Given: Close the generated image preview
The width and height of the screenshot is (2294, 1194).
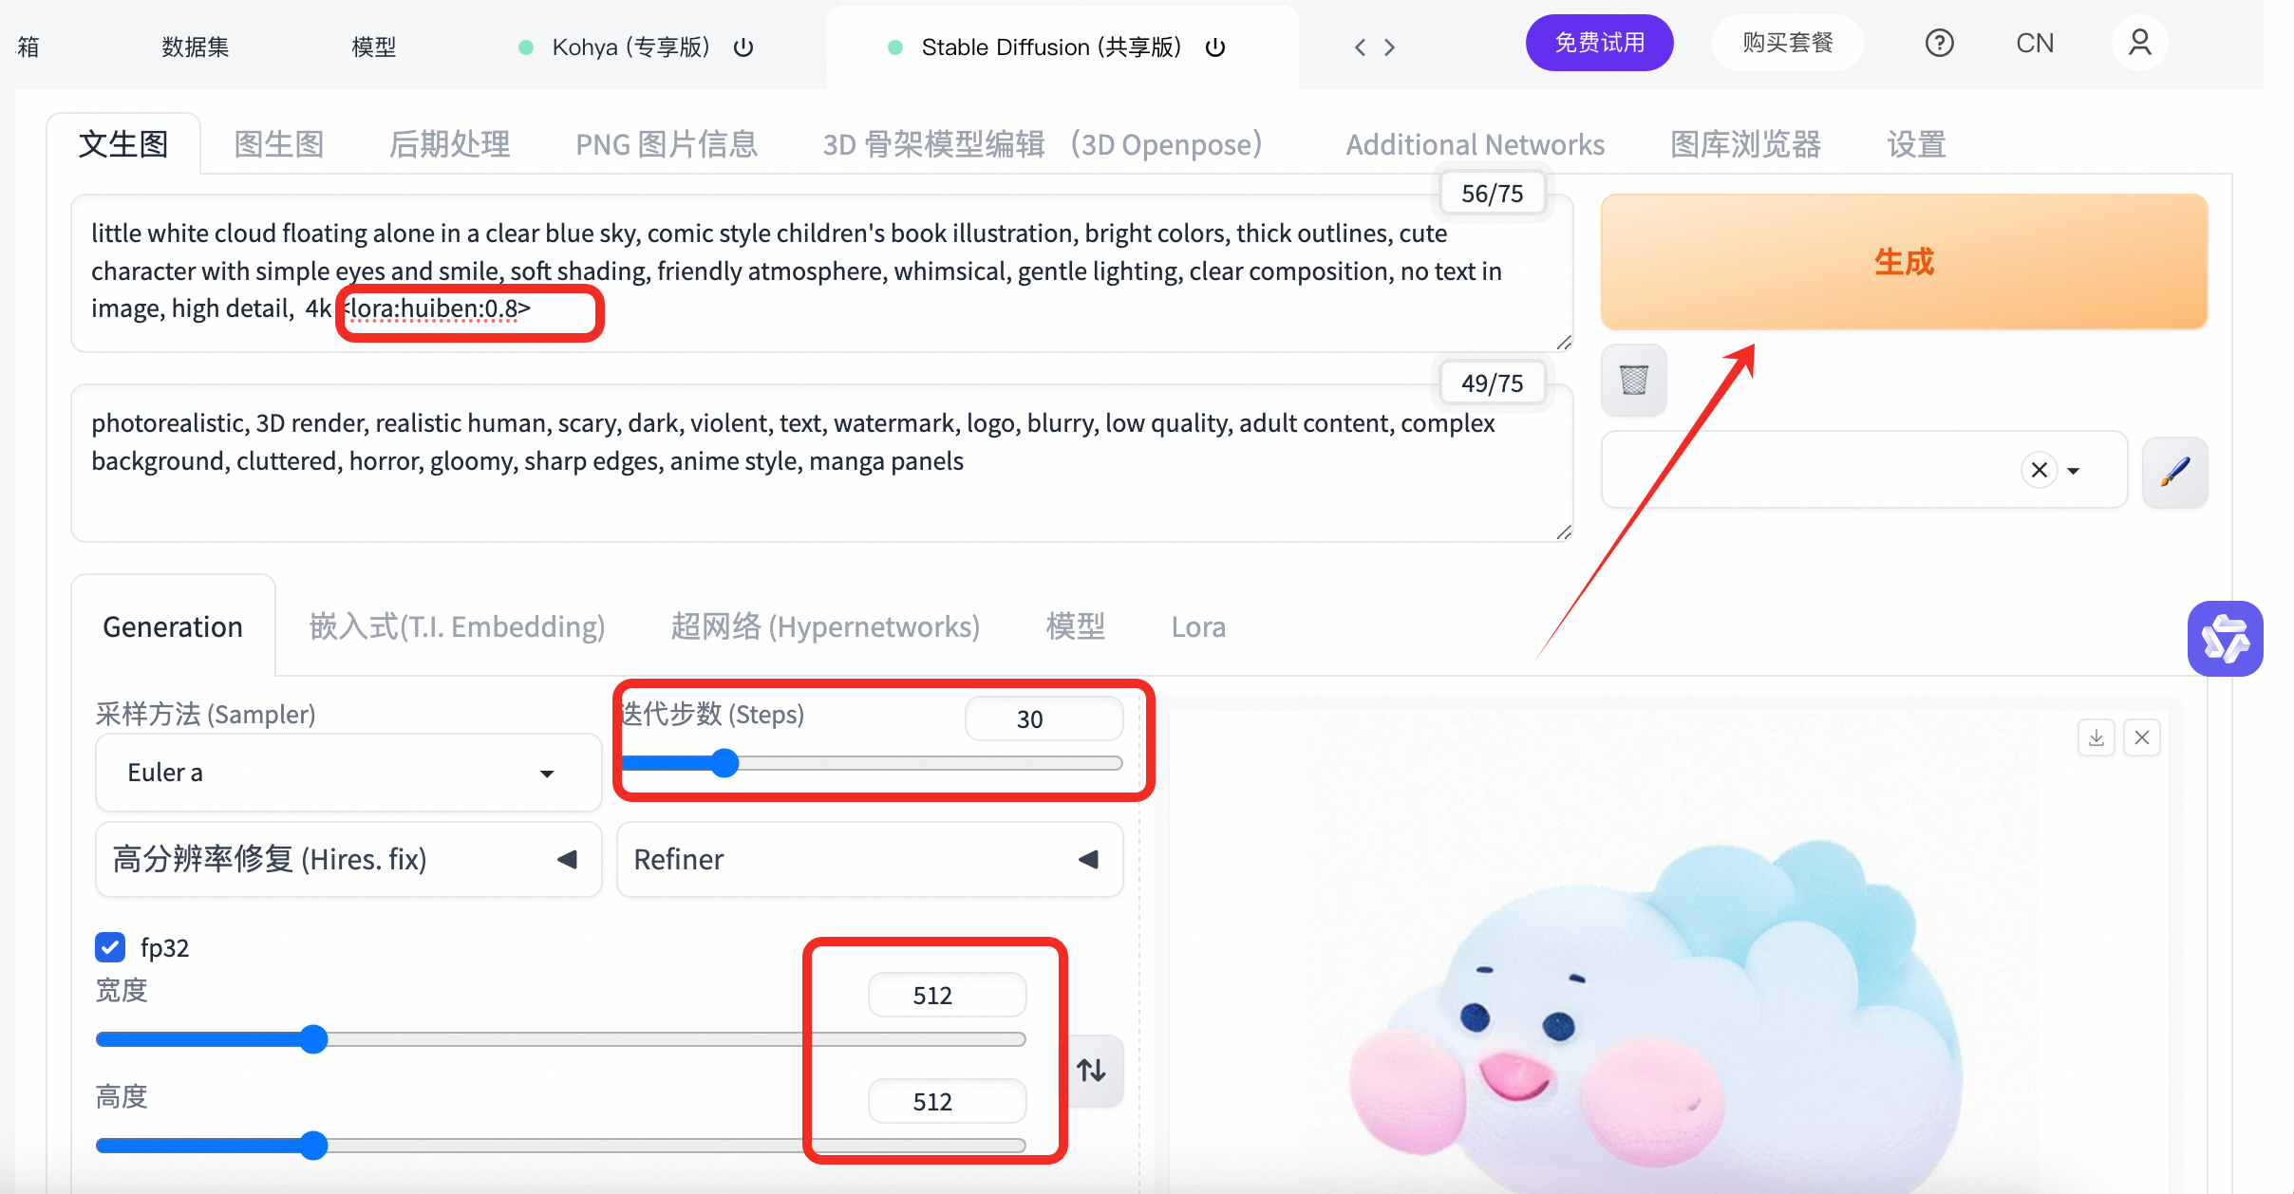Looking at the screenshot, I should click(2142, 737).
